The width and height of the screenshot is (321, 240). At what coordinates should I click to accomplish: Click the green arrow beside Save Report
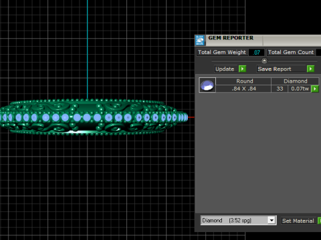pos(310,69)
